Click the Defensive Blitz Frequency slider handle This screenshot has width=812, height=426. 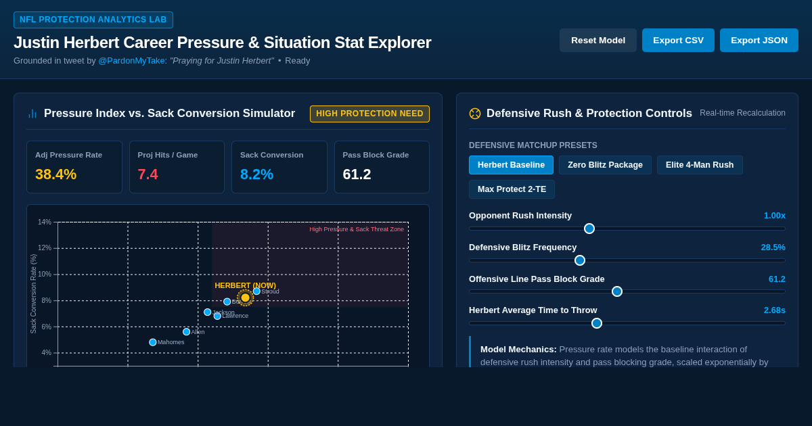coord(580,260)
